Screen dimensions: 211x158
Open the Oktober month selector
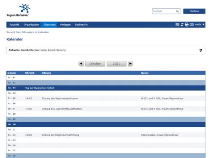coord(95,64)
